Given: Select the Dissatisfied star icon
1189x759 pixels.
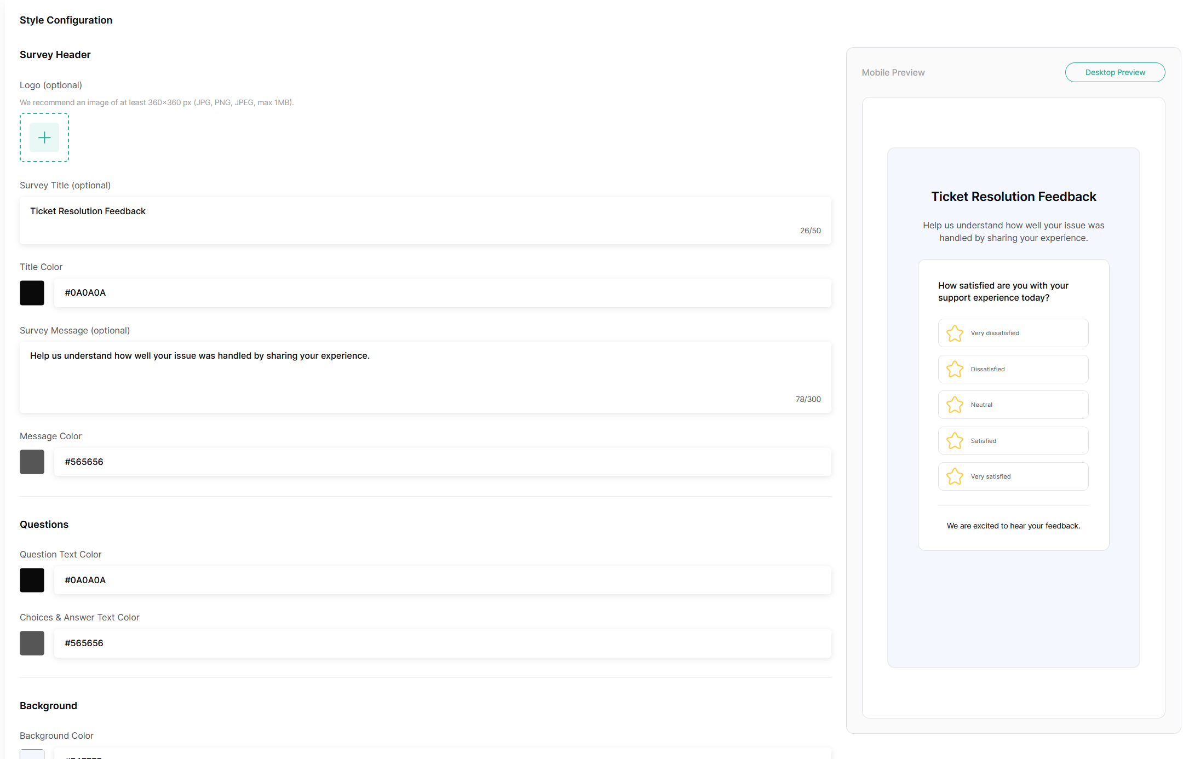Looking at the screenshot, I should (x=955, y=369).
